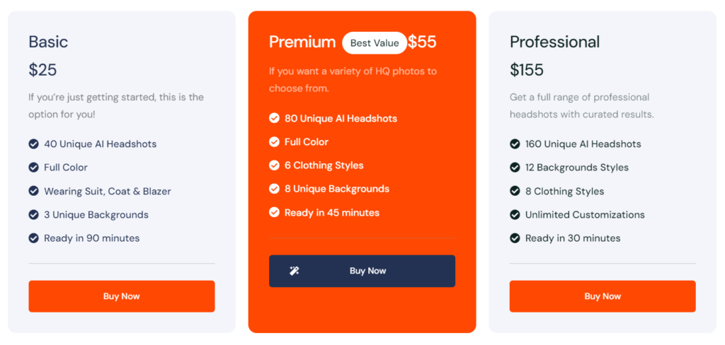725x345 pixels.
Task: Click checkmark icon next to 3 Unique Backgrounds
Action: click(34, 215)
